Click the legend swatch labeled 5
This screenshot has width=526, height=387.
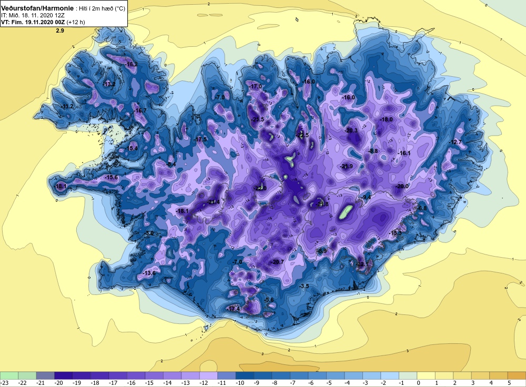click(517, 375)
